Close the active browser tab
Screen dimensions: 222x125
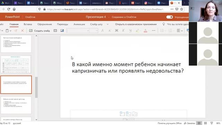click(x=179, y=3)
